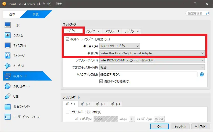This screenshot has height=132, width=213.
Task: Open the シリアルポート connector icon
Action: (x=7, y=86)
